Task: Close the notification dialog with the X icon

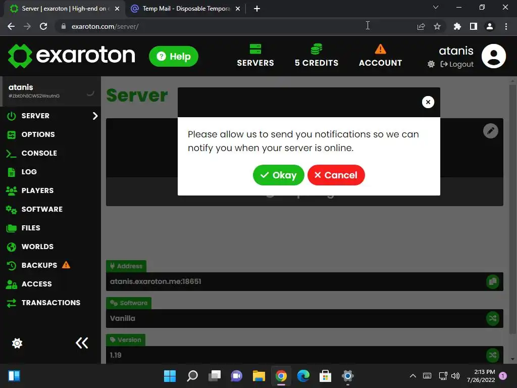Action: 428,102
